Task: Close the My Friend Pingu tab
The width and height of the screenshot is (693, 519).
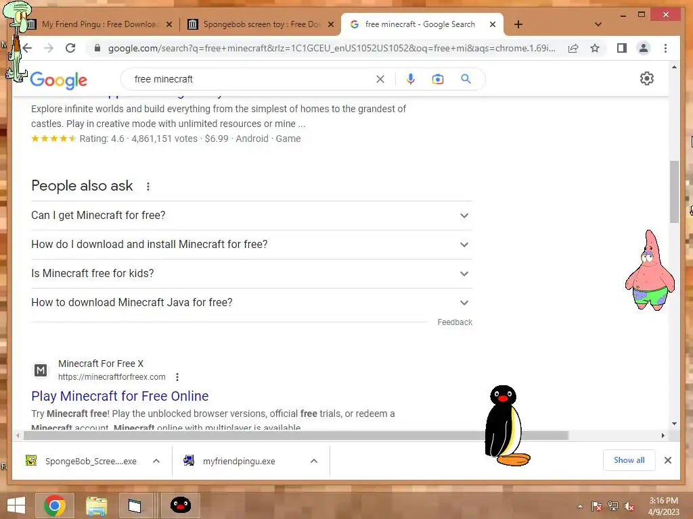Action: pyautogui.click(x=169, y=24)
